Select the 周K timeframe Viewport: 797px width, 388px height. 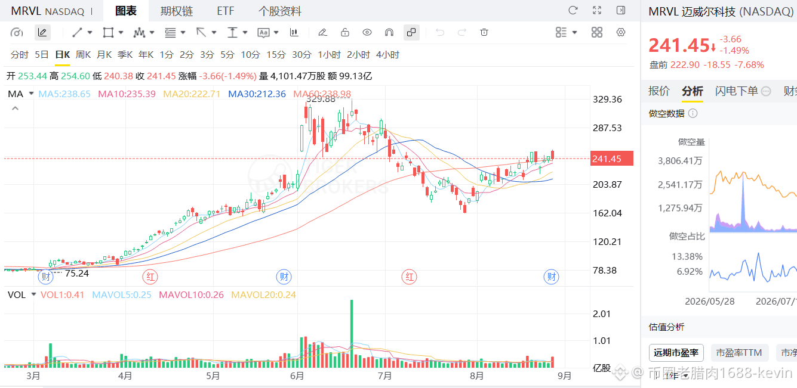pos(83,54)
